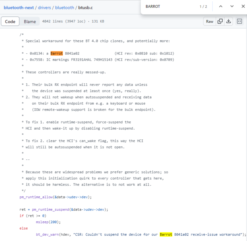Open the Raw file view
Viewport: 247px width, 241px height.
[x=210, y=22]
